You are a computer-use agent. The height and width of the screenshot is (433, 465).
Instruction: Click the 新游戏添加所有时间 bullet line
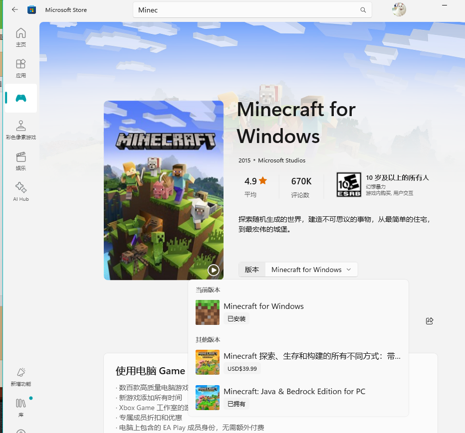tap(149, 398)
